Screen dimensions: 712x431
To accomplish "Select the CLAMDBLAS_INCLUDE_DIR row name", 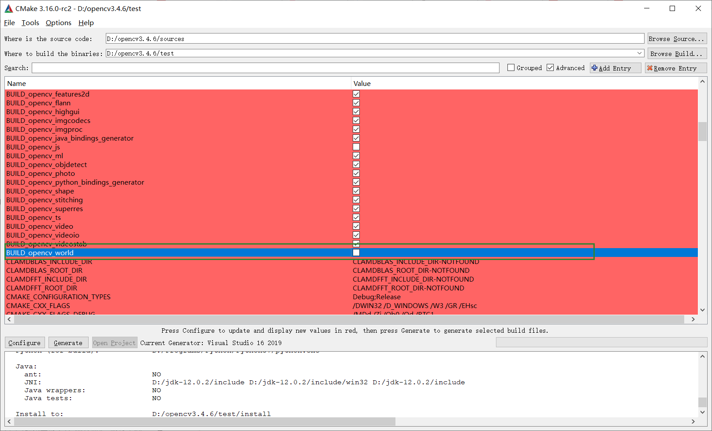I will pyautogui.click(x=49, y=262).
